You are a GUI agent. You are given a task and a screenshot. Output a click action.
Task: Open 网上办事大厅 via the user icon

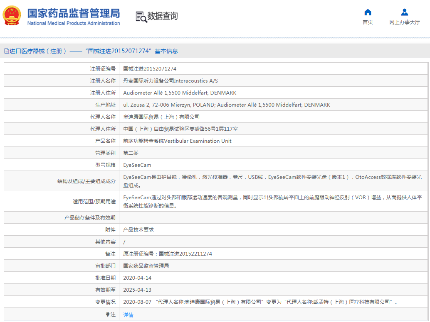(x=404, y=12)
